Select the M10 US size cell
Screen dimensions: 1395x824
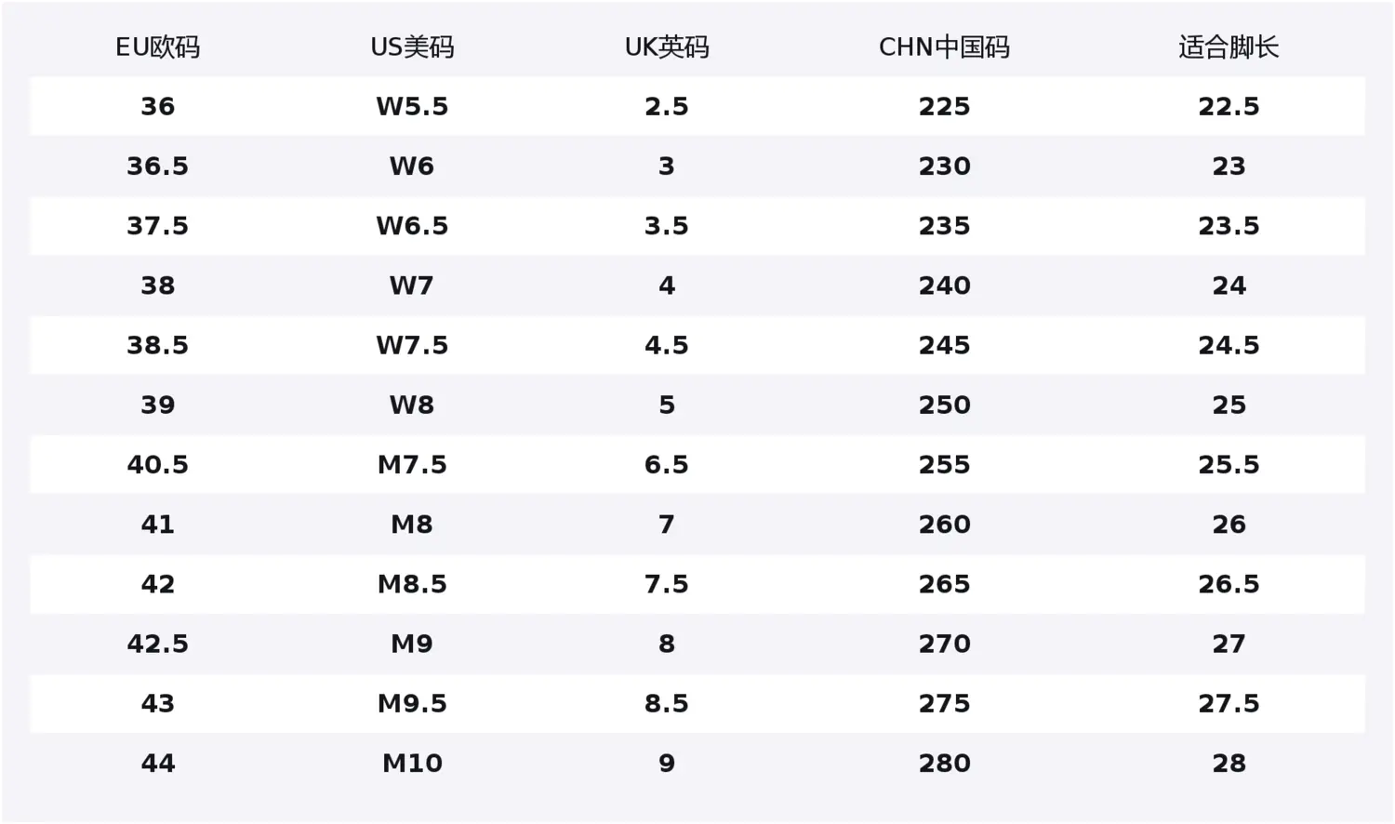point(412,763)
